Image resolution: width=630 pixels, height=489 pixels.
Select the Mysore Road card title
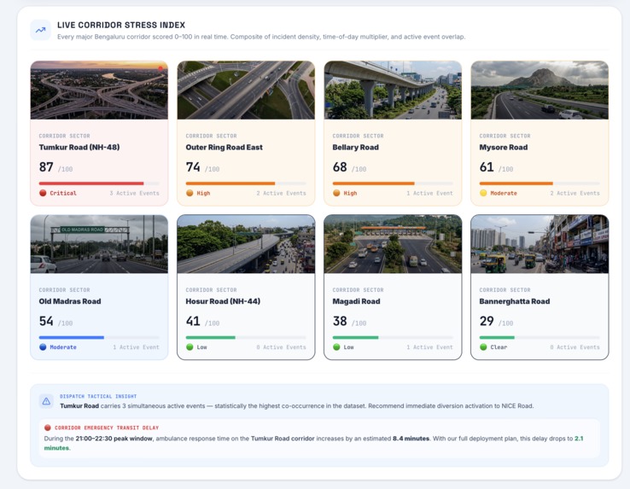(x=504, y=147)
